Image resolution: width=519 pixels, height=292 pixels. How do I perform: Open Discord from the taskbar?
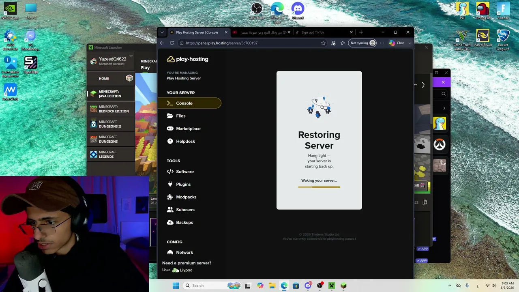pyautogui.click(x=308, y=286)
